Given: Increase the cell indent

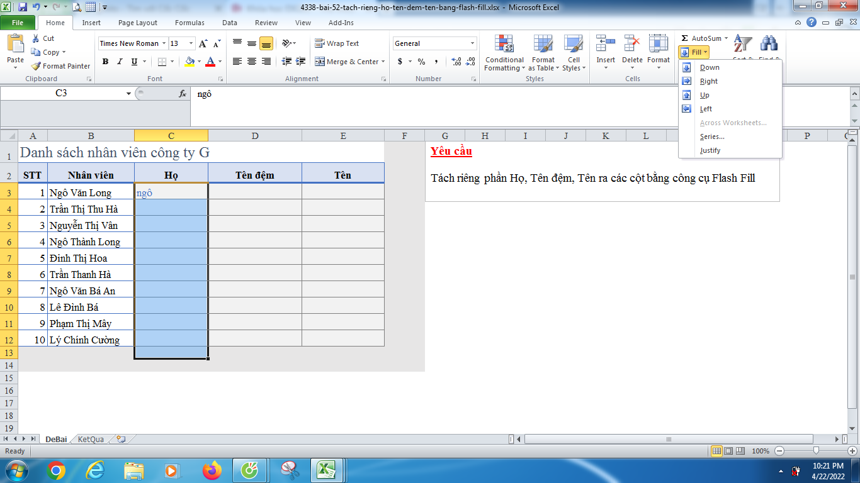Looking at the screenshot, I should 301,62.
